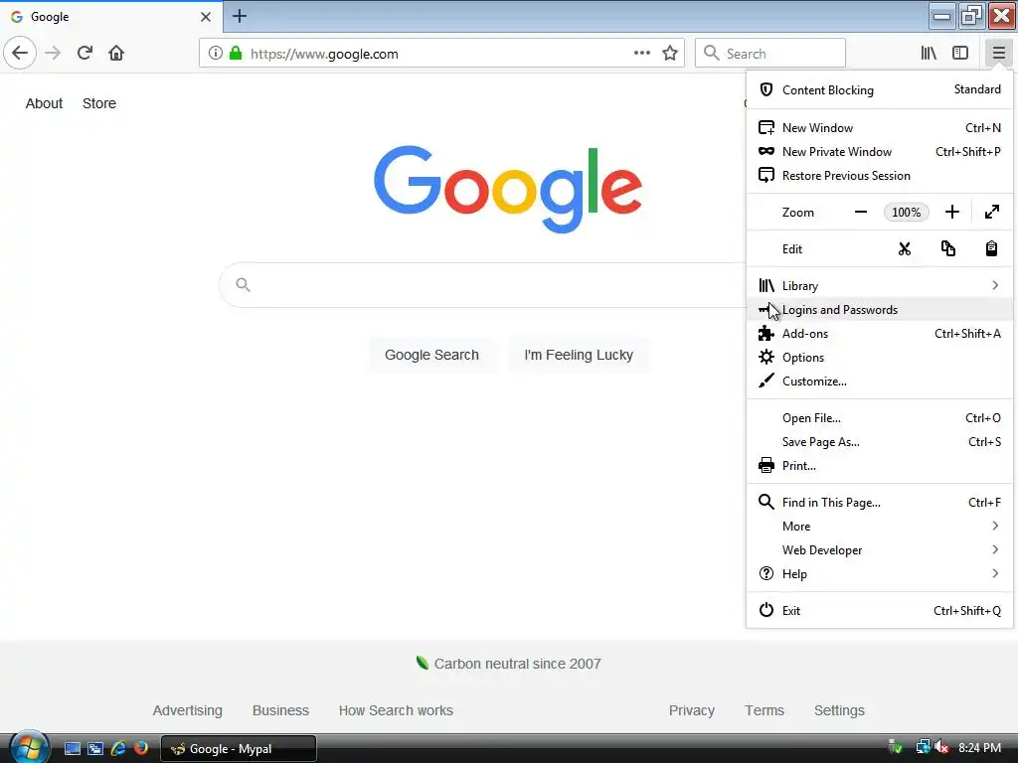
Task: Open How Search works link
Action: tap(396, 711)
